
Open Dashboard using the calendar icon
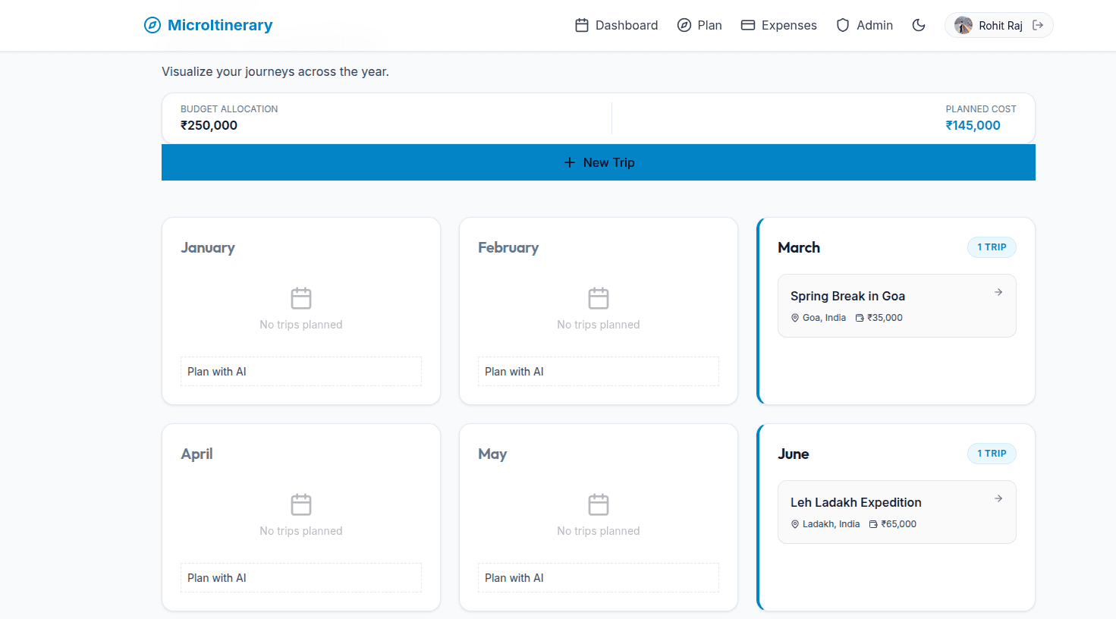[x=581, y=24]
